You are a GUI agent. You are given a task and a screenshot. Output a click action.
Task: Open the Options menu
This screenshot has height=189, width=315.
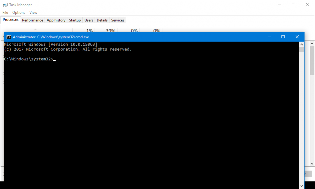click(18, 12)
